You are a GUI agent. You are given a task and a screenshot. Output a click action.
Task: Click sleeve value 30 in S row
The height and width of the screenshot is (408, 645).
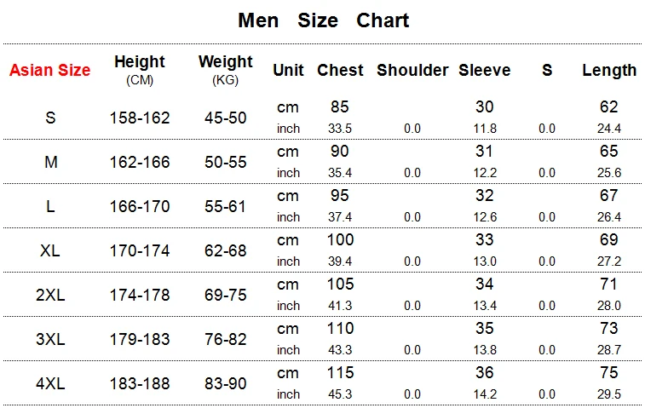tap(485, 107)
